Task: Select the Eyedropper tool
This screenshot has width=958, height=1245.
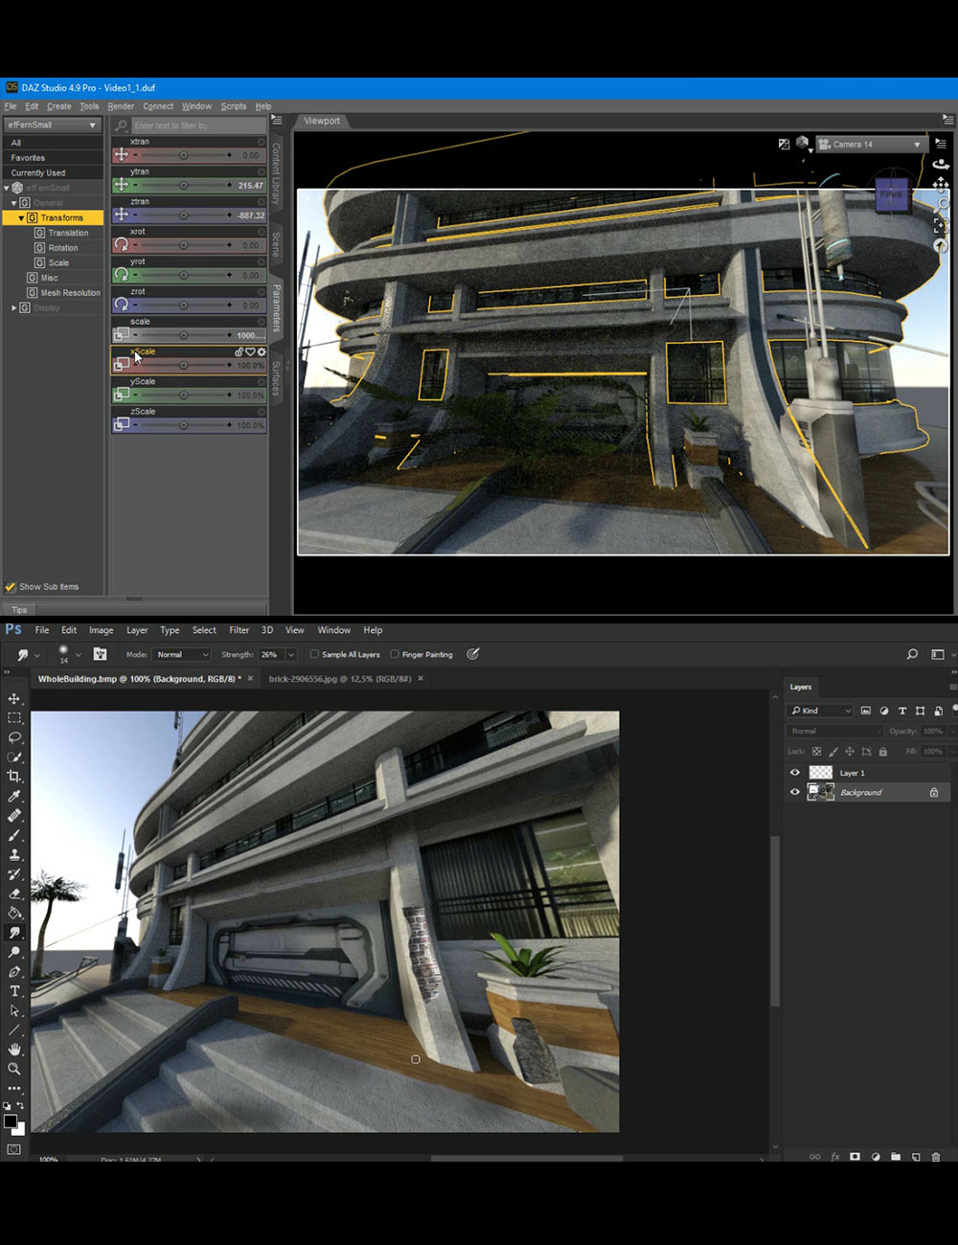Action: [14, 796]
